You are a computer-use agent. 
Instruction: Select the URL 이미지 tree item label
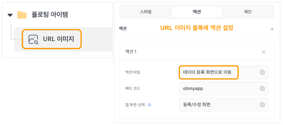(58, 39)
